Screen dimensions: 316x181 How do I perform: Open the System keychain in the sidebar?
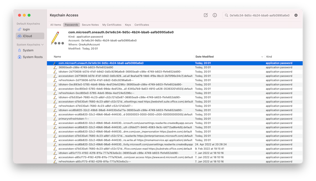28,50
